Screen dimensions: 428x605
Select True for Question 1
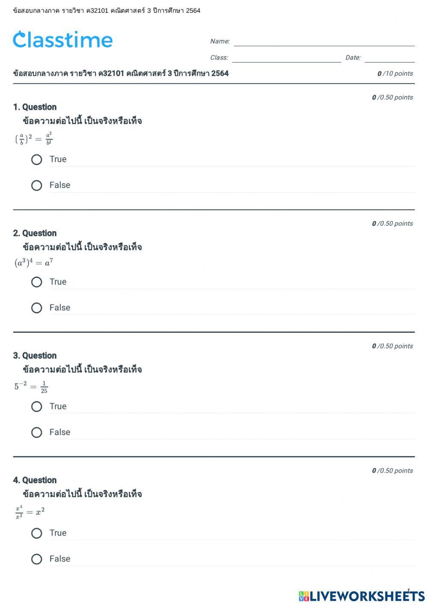click(x=37, y=160)
